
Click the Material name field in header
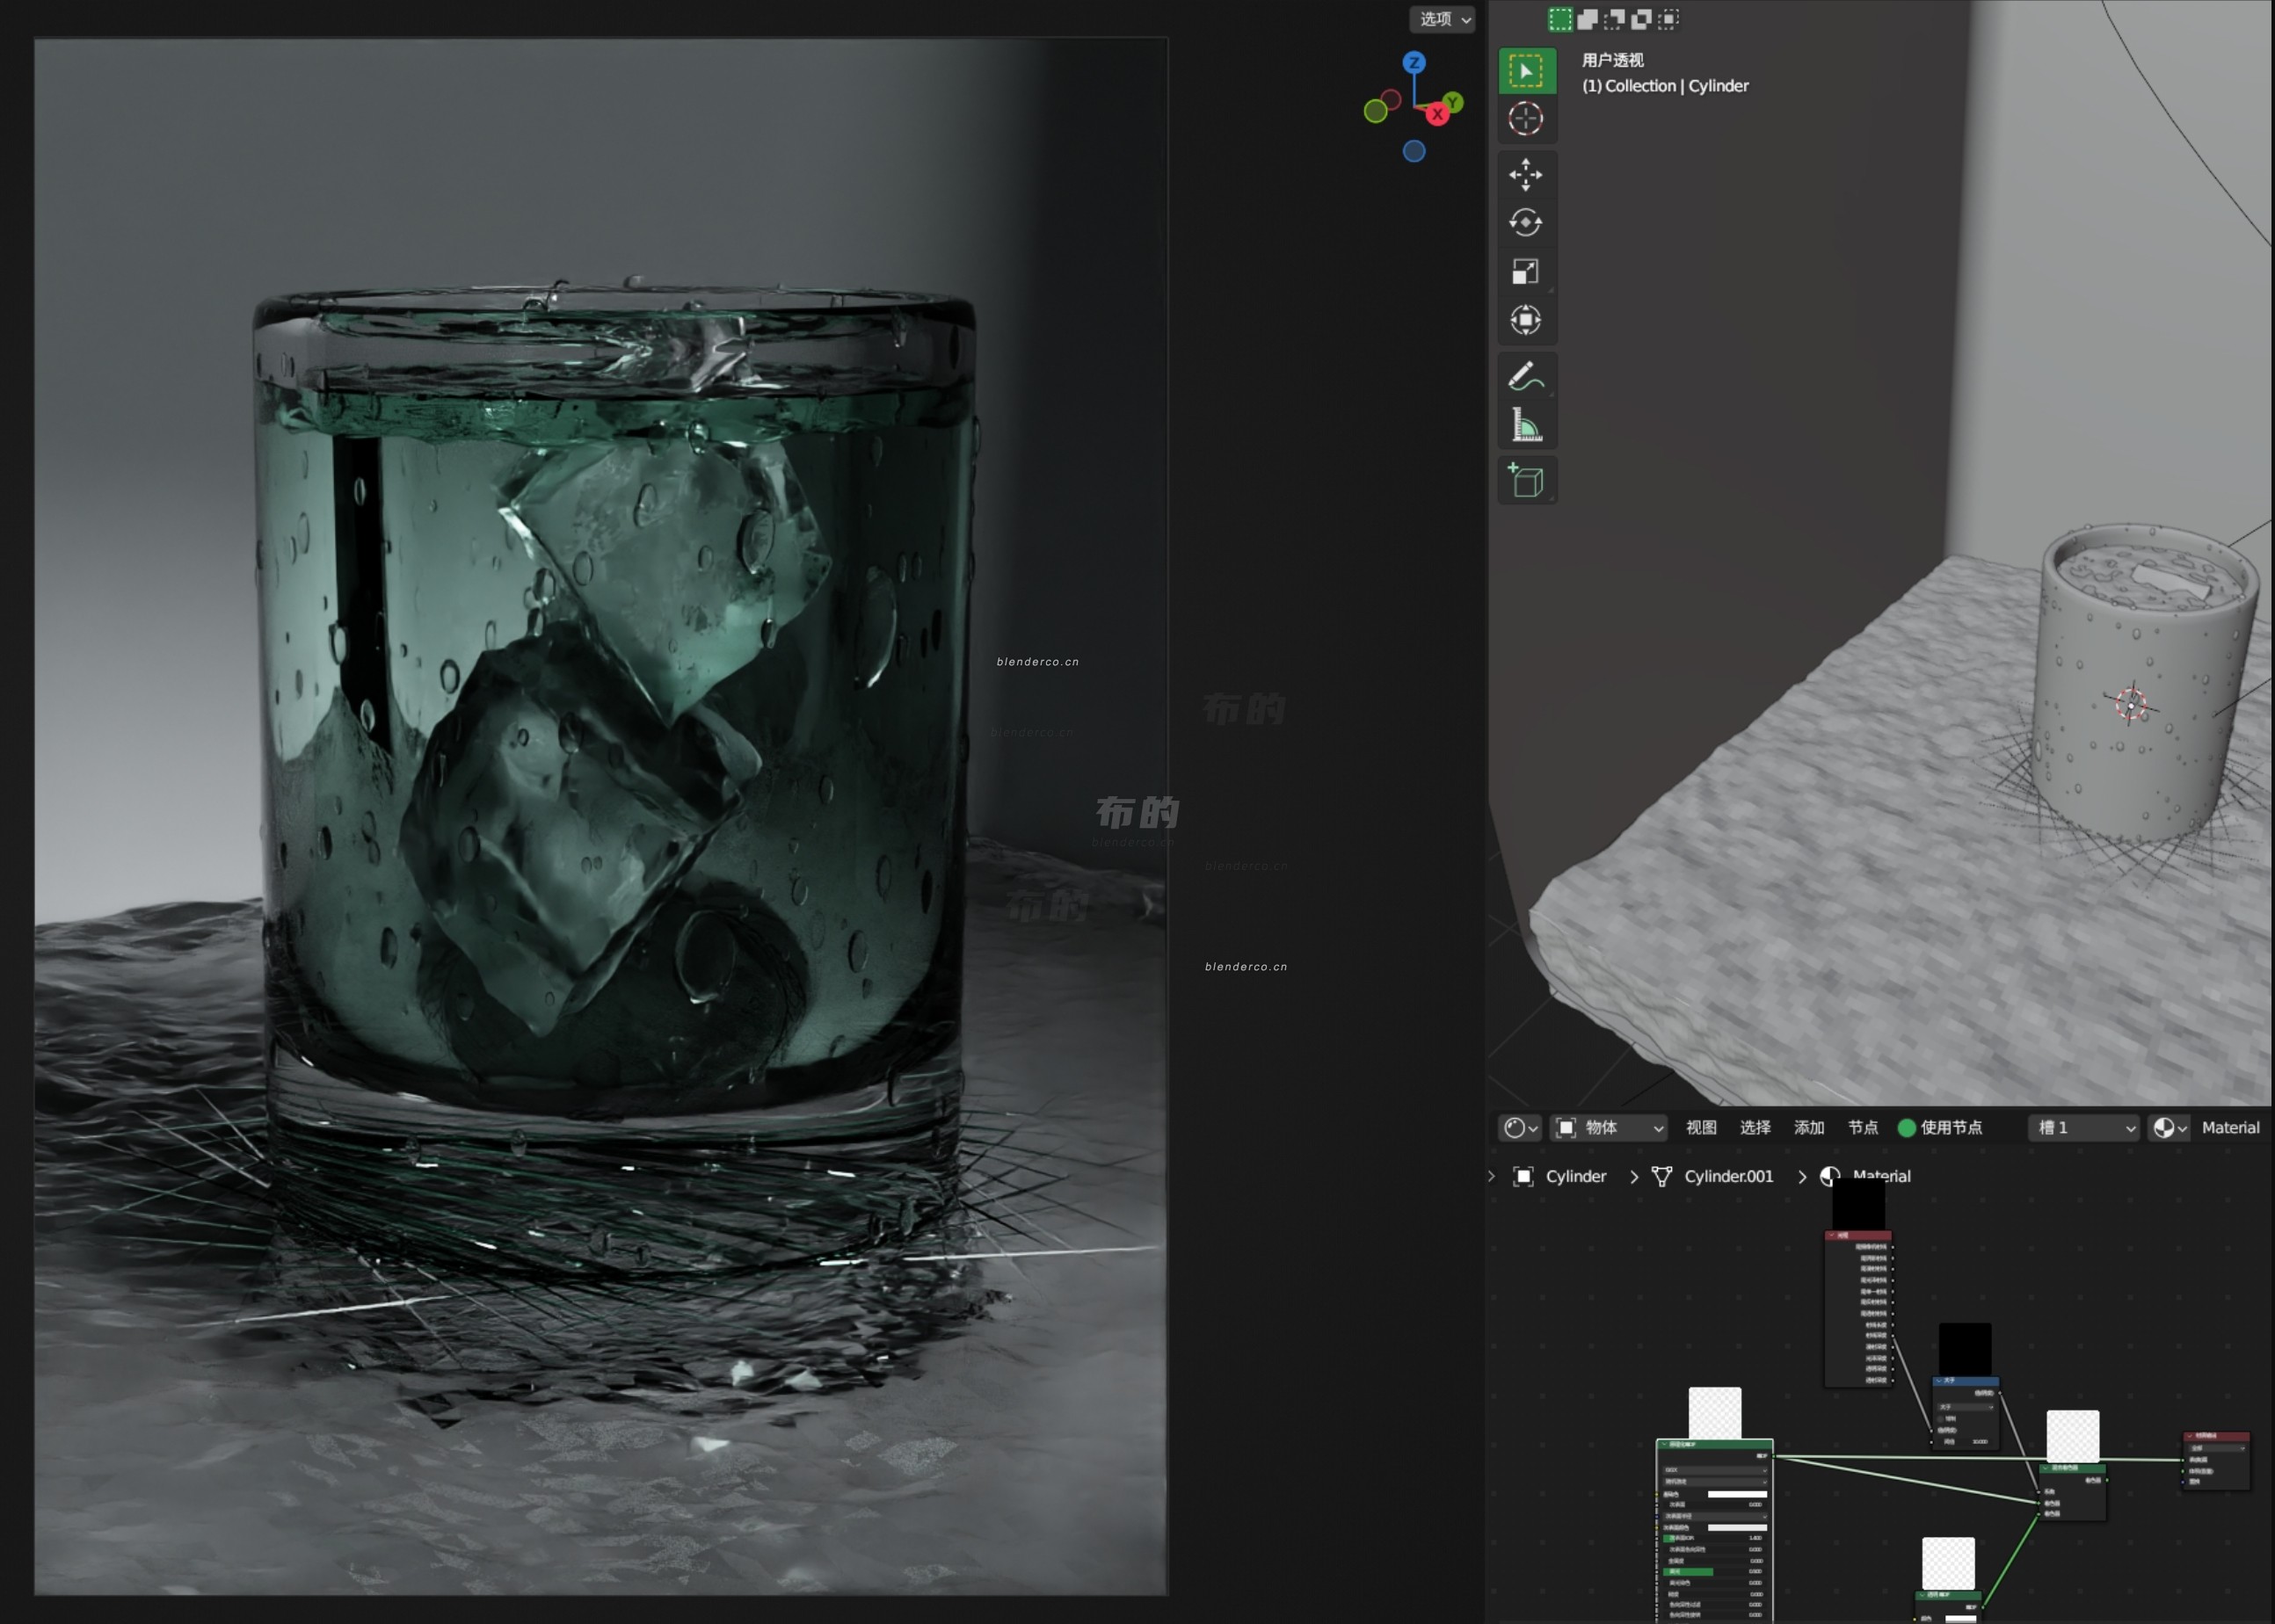coord(2231,1128)
